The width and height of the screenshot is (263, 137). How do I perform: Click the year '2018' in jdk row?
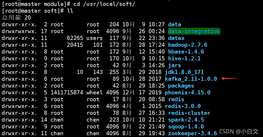(x=155, y=72)
